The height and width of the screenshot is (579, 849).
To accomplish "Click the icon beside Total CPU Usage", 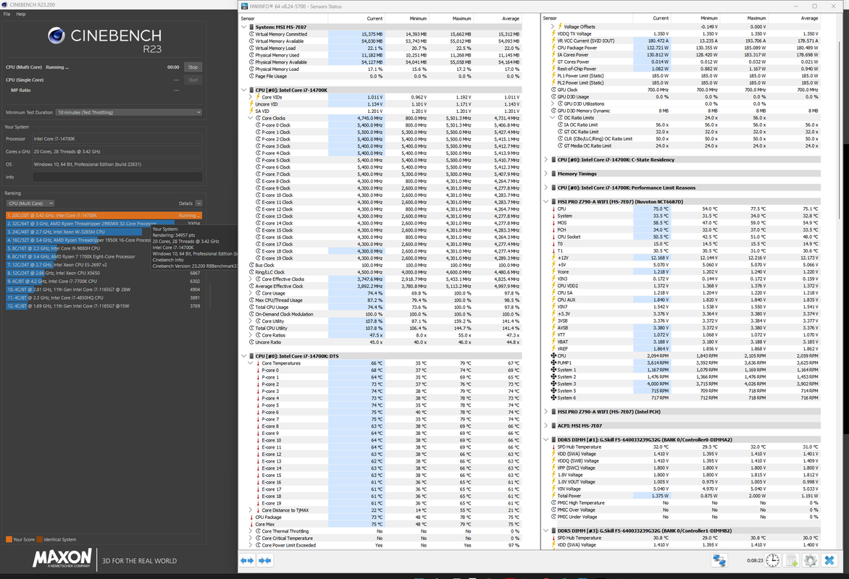I will pyautogui.click(x=252, y=308).
